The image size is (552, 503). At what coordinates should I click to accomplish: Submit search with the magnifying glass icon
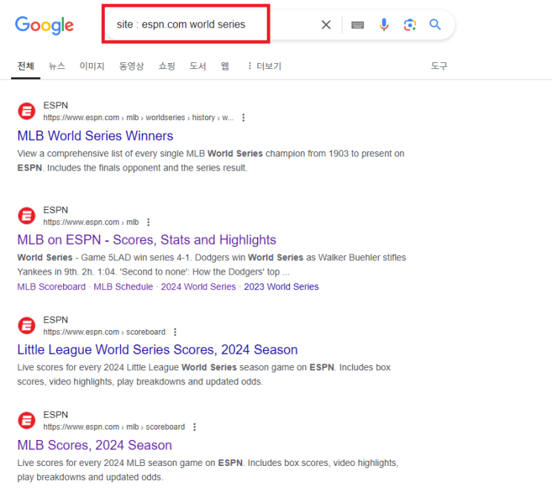click(435, 24)
